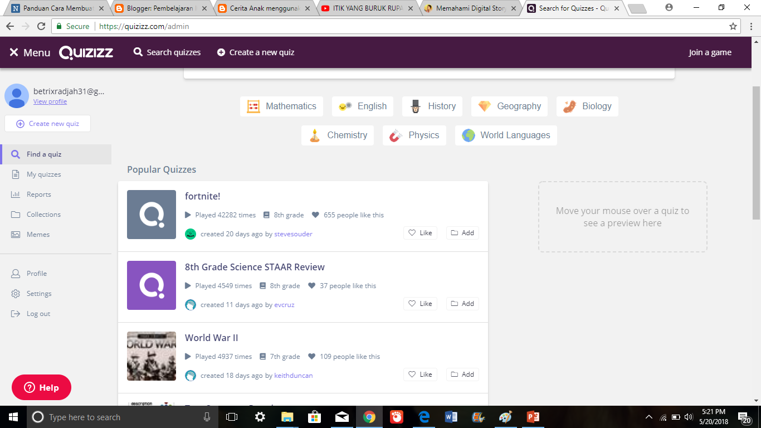Close the side menu with the X icon

(14, 52)
